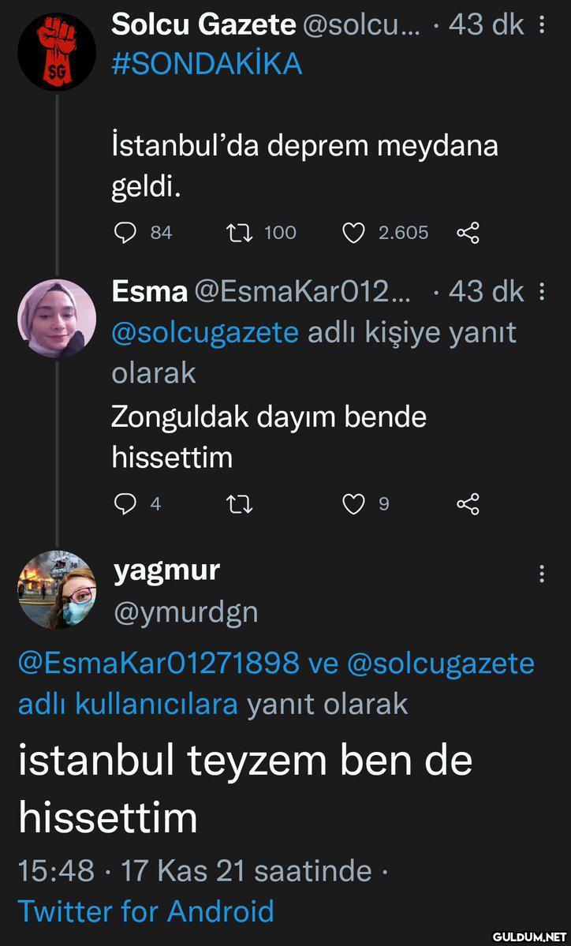The width and height of the screenshot is (571, 946).
Task: Retweet the Solcu Gazete earthquake tweet
Action: click(237, 232)
